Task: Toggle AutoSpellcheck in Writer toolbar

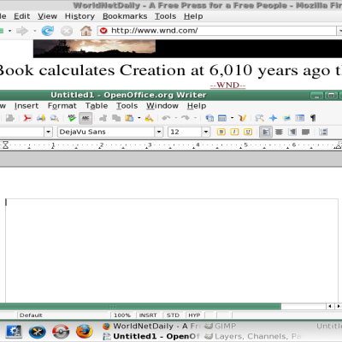Action: click(85, 118)
